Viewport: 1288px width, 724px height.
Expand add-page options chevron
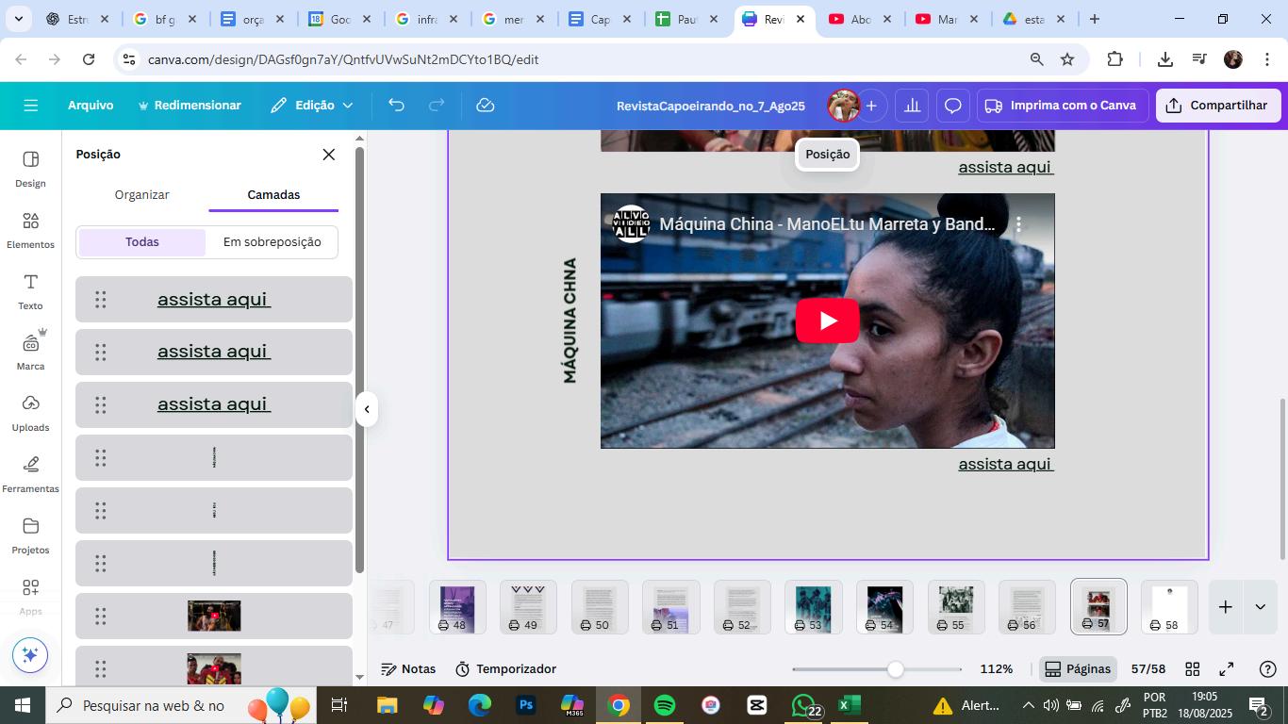(x=1260, y=607)
